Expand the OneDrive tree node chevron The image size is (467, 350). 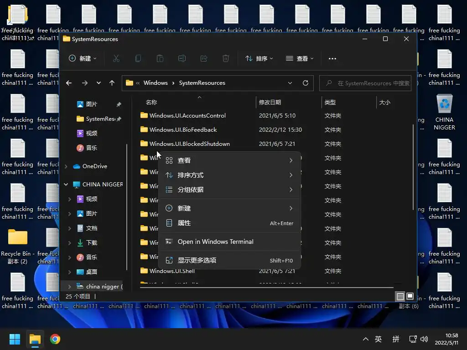[66, 166]
